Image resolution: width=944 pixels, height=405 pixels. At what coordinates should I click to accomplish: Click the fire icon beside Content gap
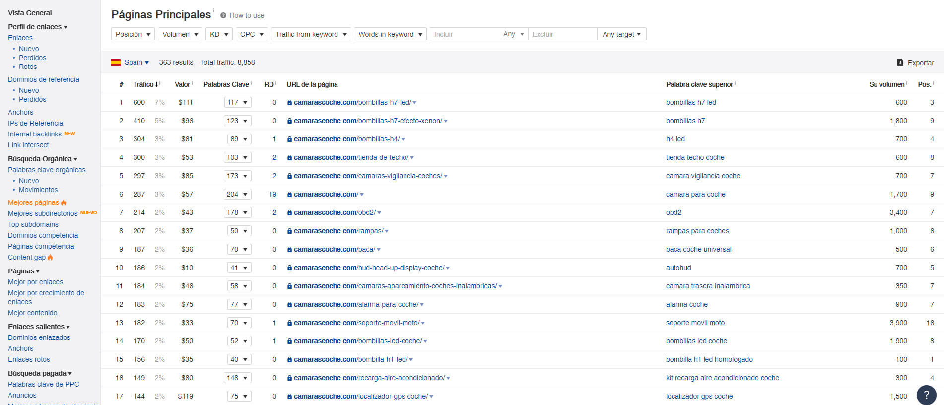point(50,257)
